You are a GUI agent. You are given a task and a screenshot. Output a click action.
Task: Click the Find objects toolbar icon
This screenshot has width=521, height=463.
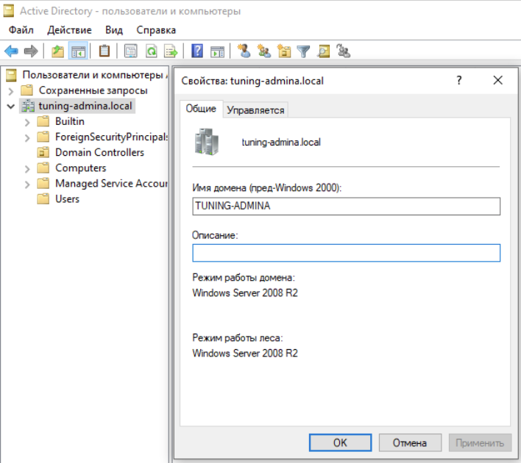pyautogui.click(x=324, y=51)
